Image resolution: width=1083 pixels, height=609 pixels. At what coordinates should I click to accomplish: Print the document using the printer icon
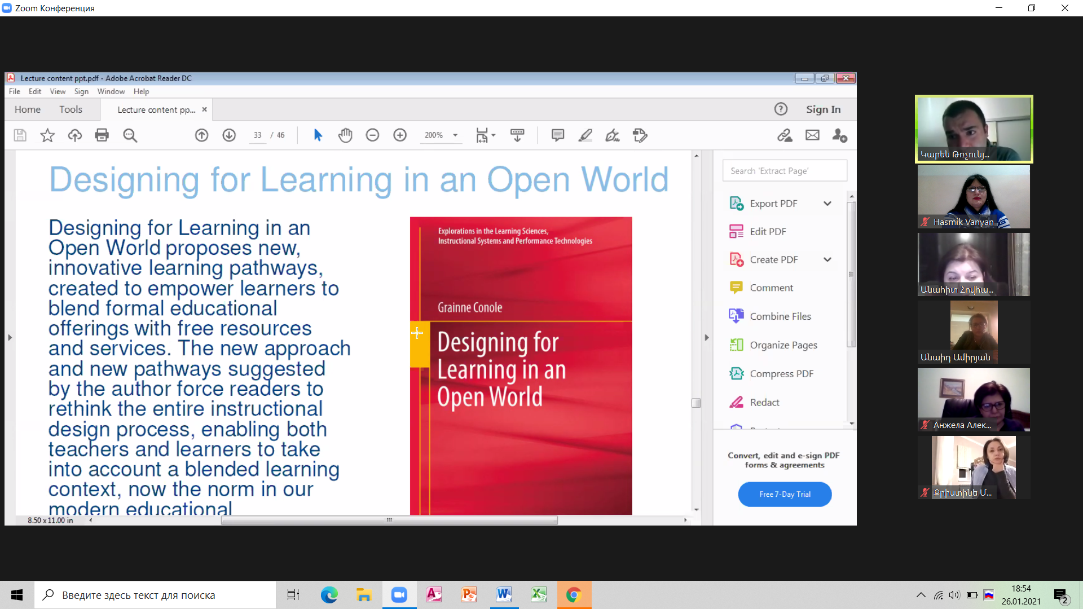click(102, 135)
